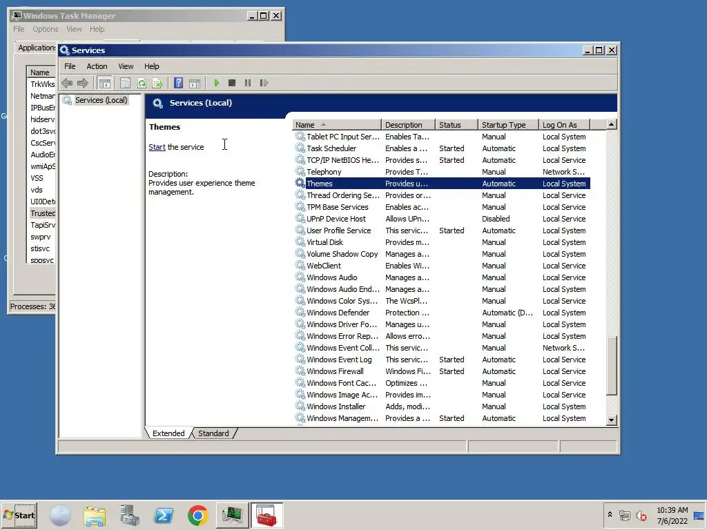
Task: Click the Export List toolbar icon
Action: coord(157,83)
